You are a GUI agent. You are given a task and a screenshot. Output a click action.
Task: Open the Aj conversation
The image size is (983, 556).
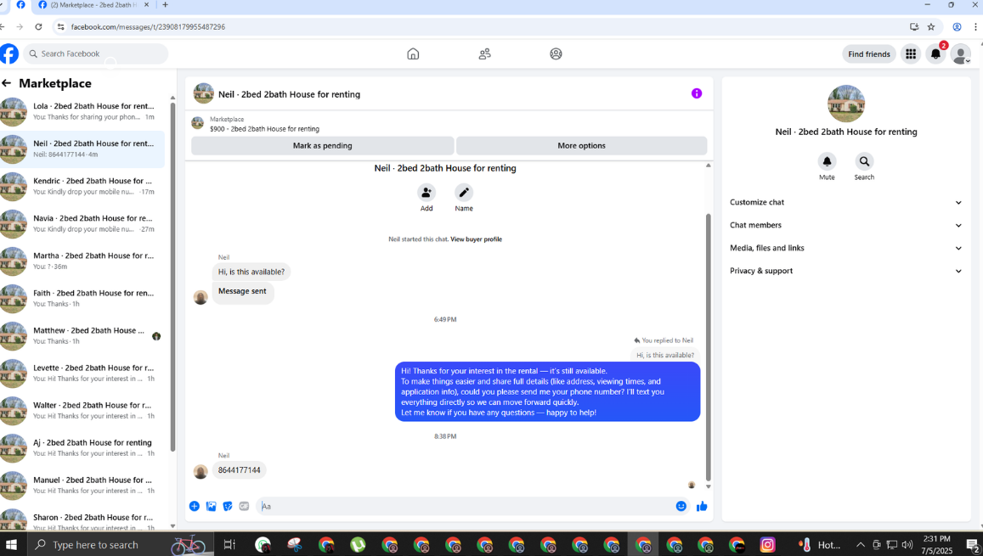[x=82, y=448]
